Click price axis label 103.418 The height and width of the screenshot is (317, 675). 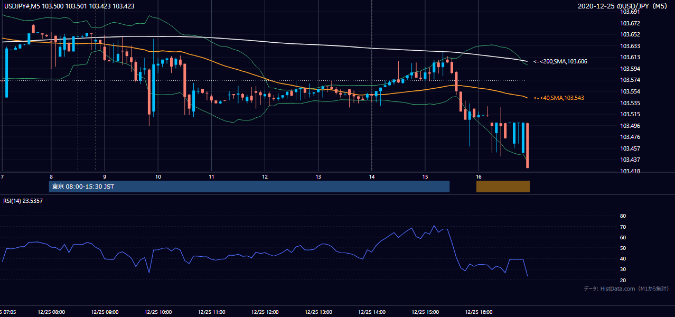tap(630, 171)
